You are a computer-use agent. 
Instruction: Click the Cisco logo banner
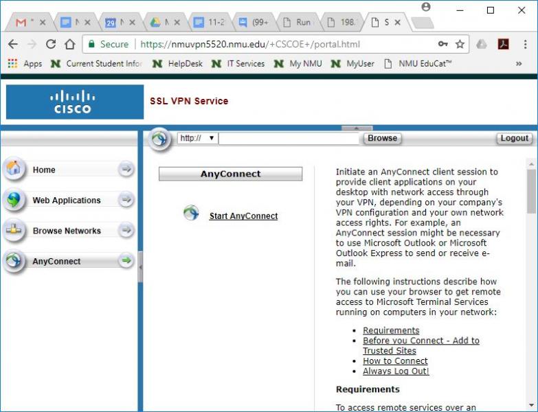click(x=75, y=102)
